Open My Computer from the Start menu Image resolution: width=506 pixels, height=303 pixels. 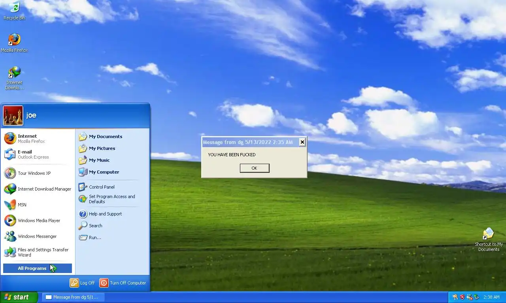[112, 172]
